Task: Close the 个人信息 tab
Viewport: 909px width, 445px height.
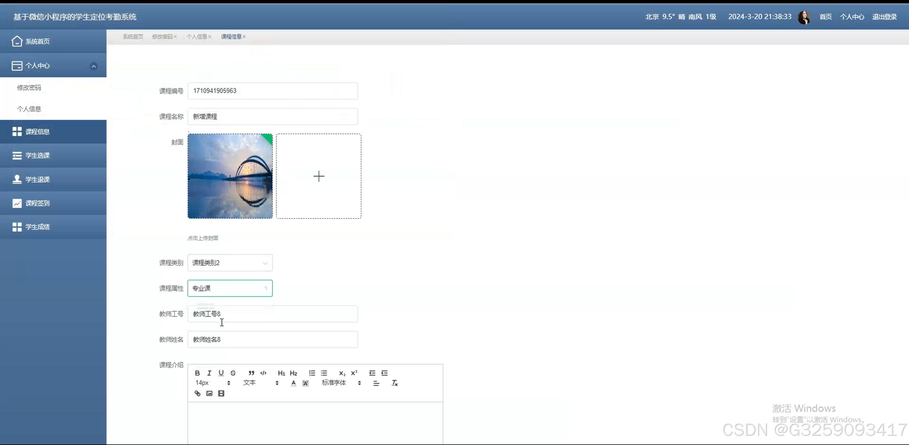Action: pos(210,37)
